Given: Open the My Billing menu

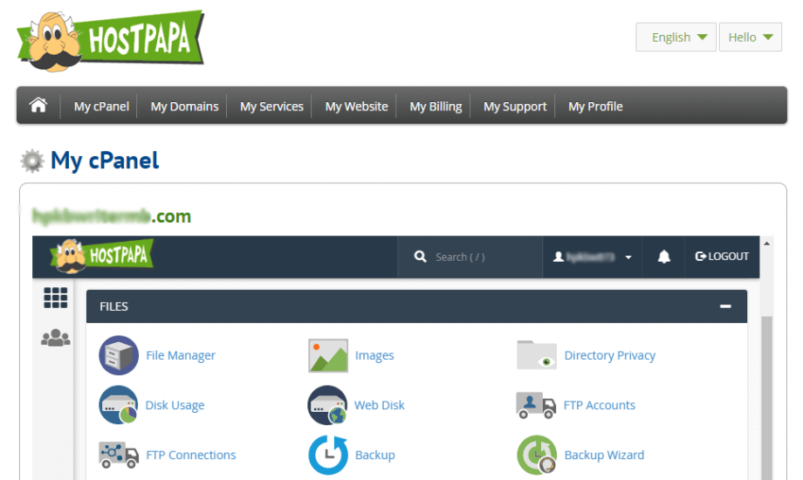Looking at the screenshot, I should (436, 106).
